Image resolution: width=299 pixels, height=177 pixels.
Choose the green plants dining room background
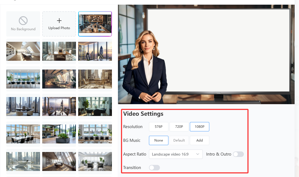[95, 106]
